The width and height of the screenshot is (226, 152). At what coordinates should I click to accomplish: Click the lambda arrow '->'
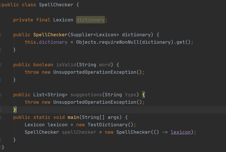(165, 132)
